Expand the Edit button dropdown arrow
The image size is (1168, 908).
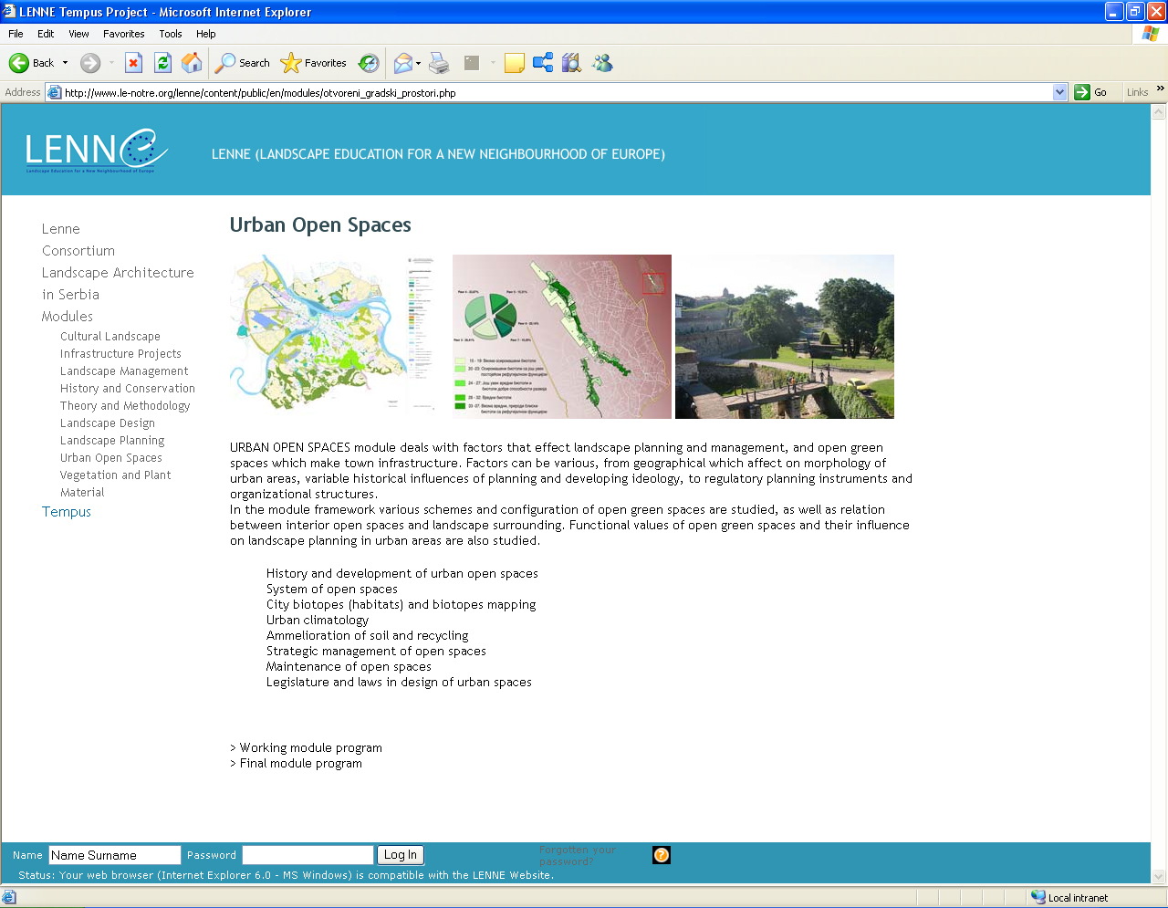click(x=493, y=63)
